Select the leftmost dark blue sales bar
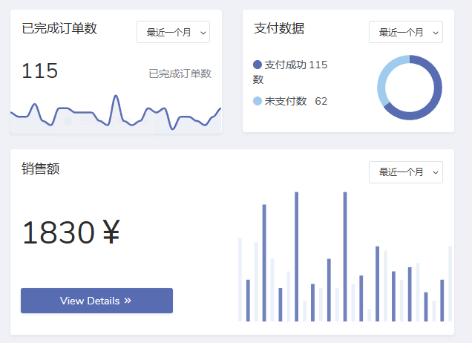 pos(248,300)
